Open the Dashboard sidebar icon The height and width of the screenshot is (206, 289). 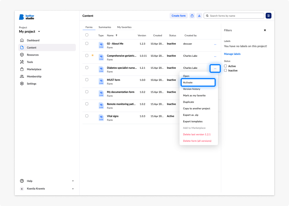tap(22, 40)
